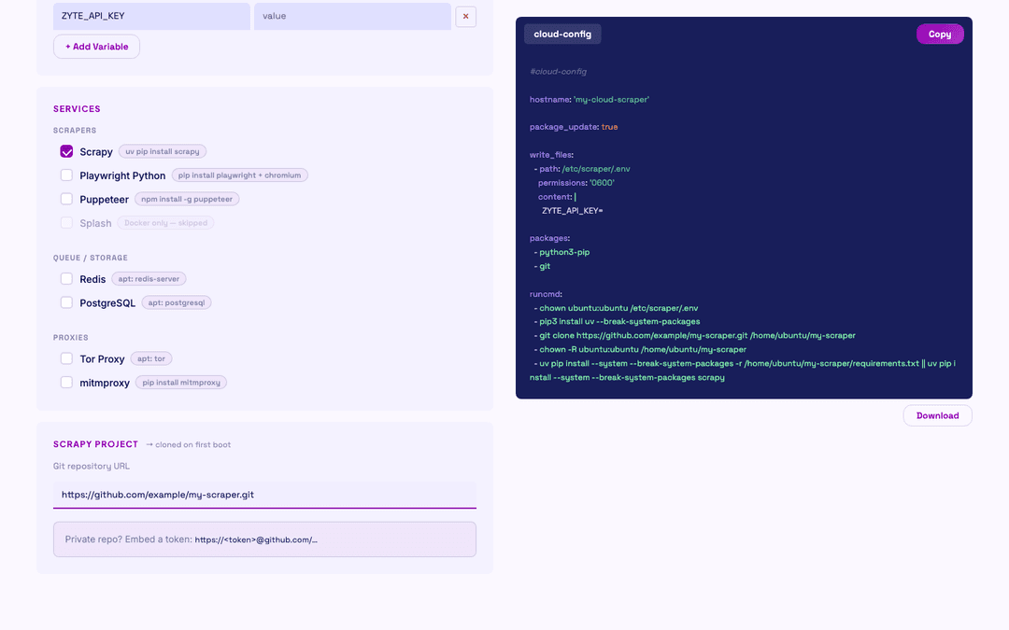Click the + Add Variable button
The image size is (1009, 630).
[96, 47]
